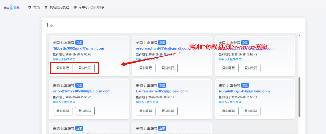The width and height of the screenshot is (326, 134).
Task: Click the account list's vertical scrollbar thumb
Action: [x=299, y=97]
